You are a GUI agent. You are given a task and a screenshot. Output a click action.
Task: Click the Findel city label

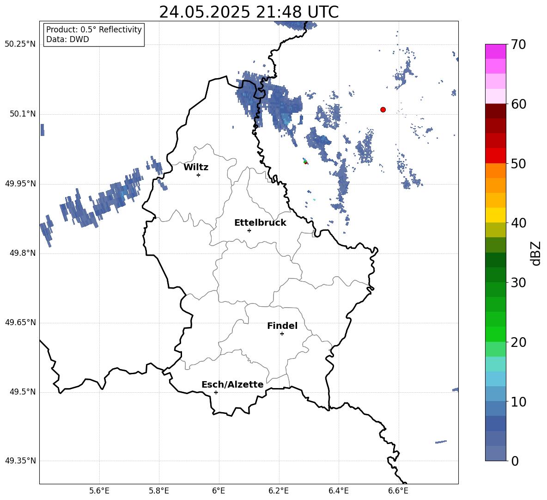pyautogui.click(x=282, y=326)
